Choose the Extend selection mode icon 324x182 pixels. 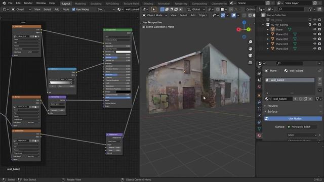click(167, 9)
